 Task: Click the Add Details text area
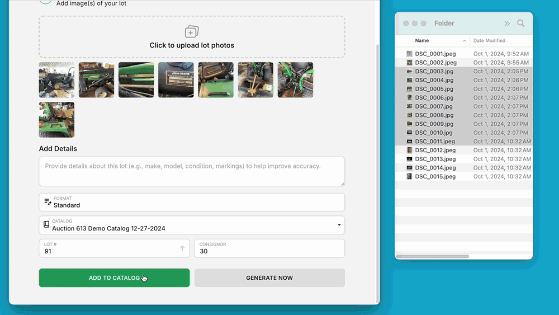coord(192,171)
